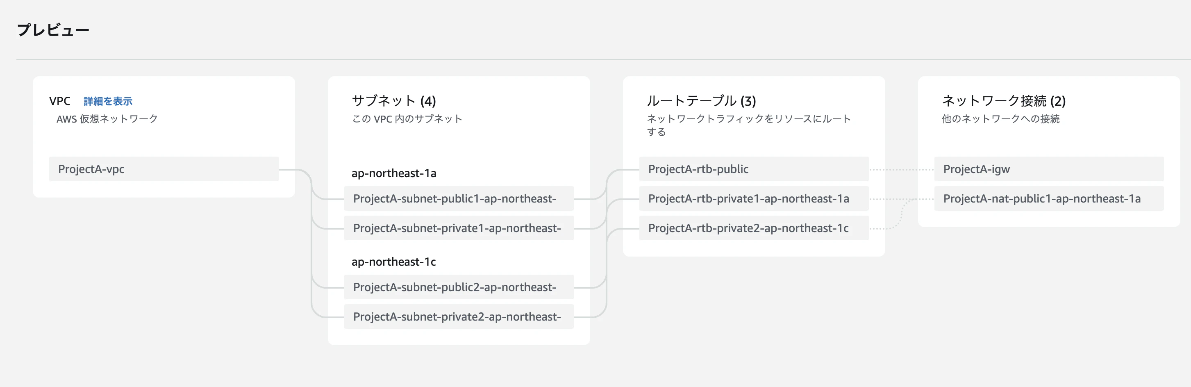Image resolution: width=1191 pixels, height=387 pixels.
Task: Click the ルートテーブル (3) panel heading
Action: (701, 101)
